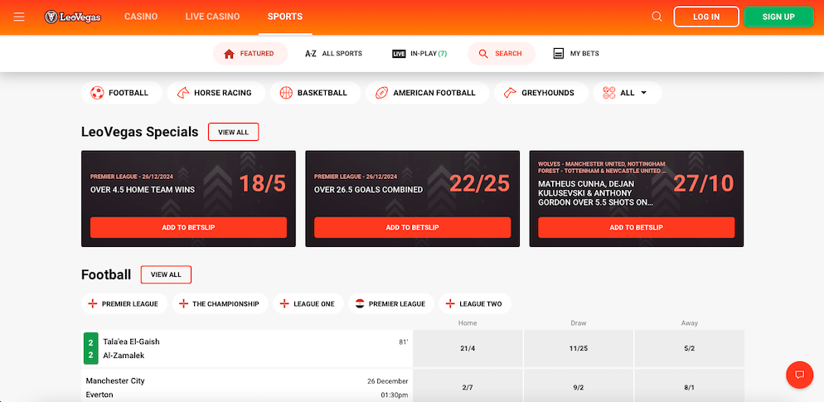Click the Egypt flag on Premier League
The image size is (824, 402).
(360, 303)
